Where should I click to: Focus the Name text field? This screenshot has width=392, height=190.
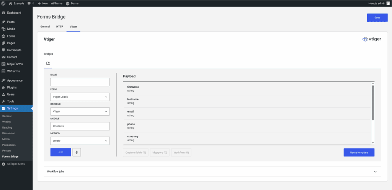[x=80, y=82]
